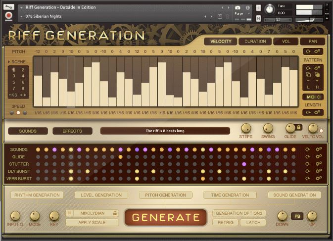Click the Pattern reset icon
Image resolution: width=333 pixels, height=241 pixels.
[308, 68]
